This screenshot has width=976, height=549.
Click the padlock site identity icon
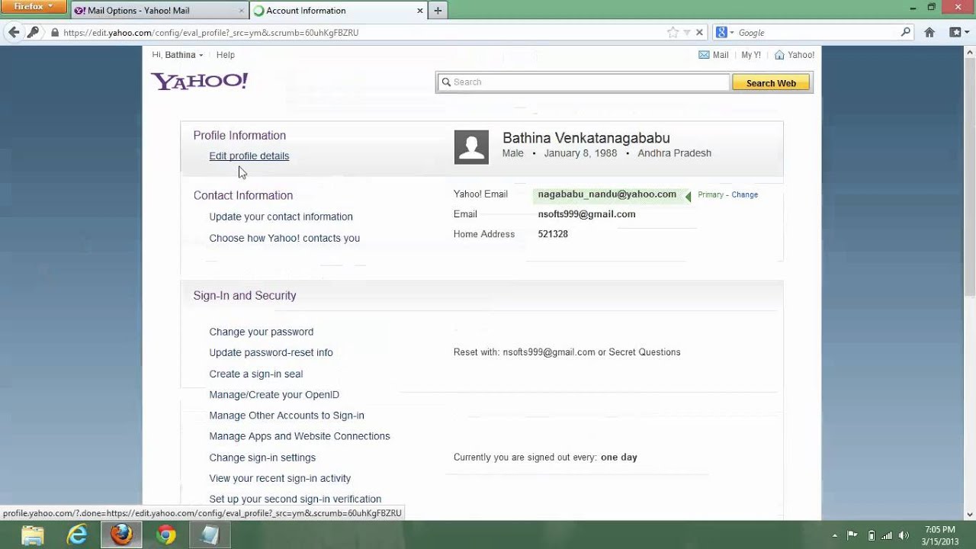(x=55, y=33)
